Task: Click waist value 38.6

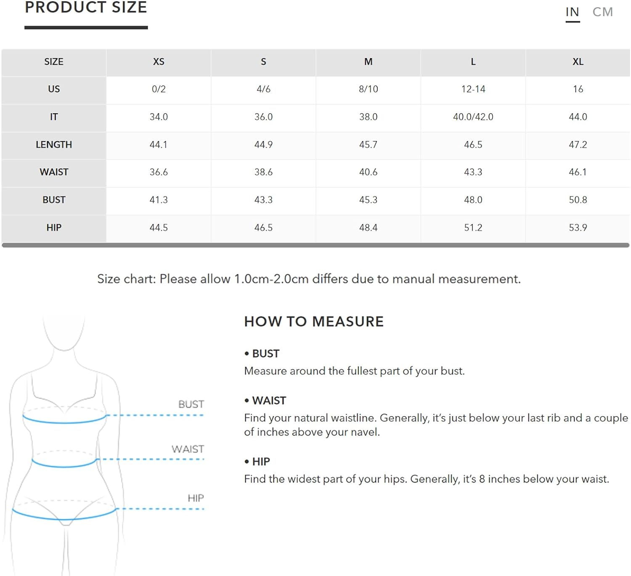Action: pyautogui.click(x=263, y=172)
